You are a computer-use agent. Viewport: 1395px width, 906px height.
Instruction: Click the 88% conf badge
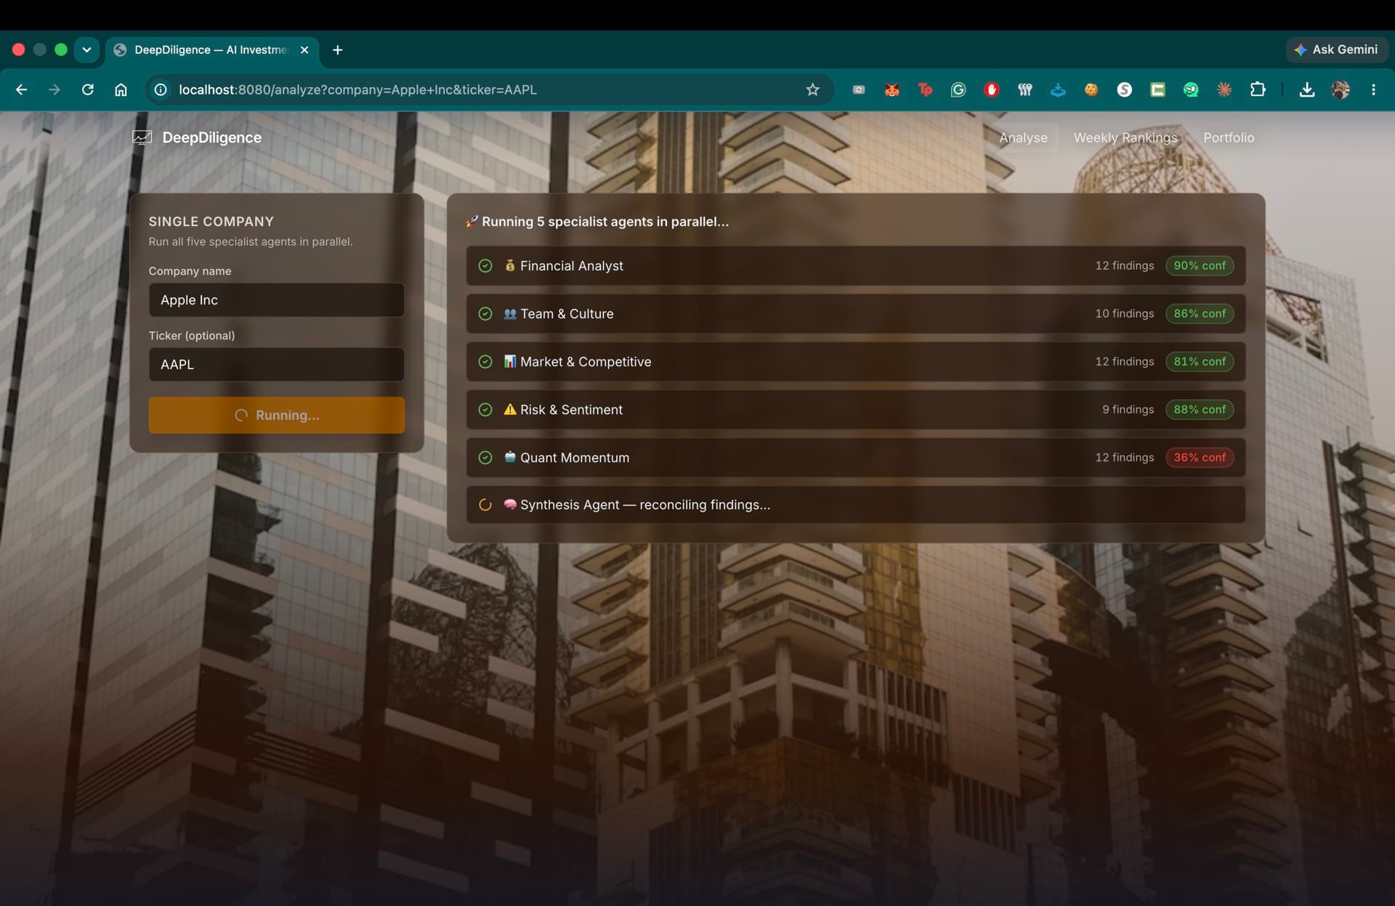click(x=1200, y=410)
